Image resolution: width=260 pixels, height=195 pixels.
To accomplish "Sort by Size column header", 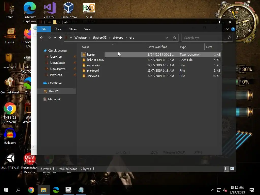I will 213,47.
